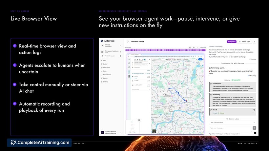This screenshot has width=269, height=151.
Task: Click the Settings gear icon
Action: click(x=102, y=82)
